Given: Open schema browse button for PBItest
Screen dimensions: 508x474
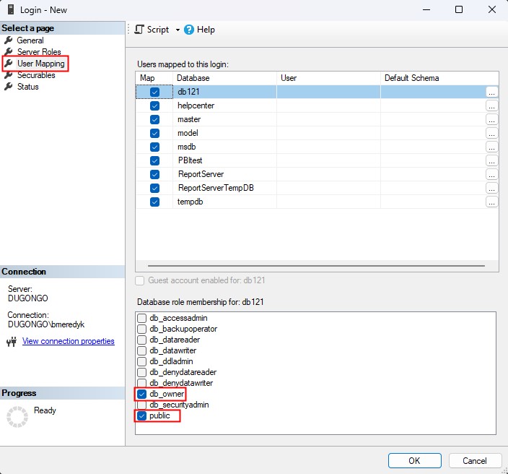Looking at the screenshot, I should pyautogui.click(x=491, y=160).
